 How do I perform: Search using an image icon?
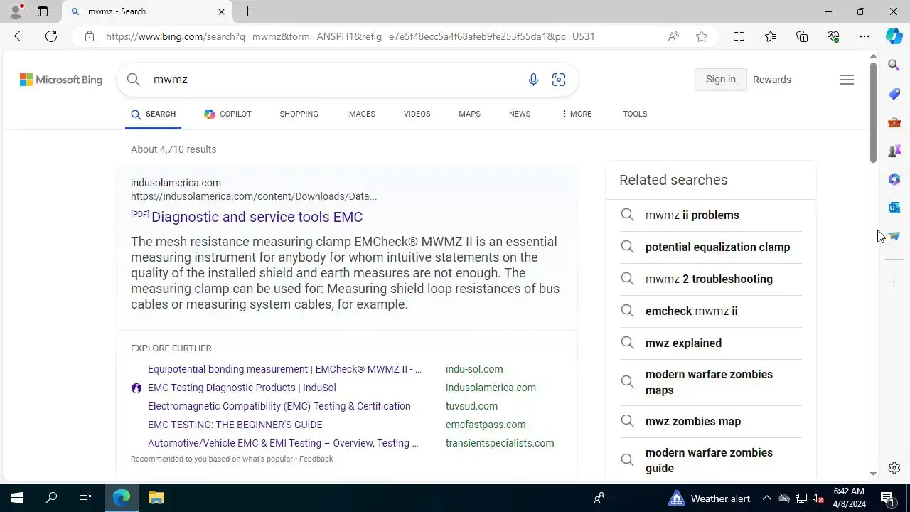click(559, 80)
